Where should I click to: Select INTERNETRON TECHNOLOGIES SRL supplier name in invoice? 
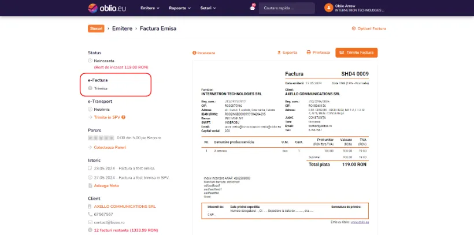(x=232, y=94)
